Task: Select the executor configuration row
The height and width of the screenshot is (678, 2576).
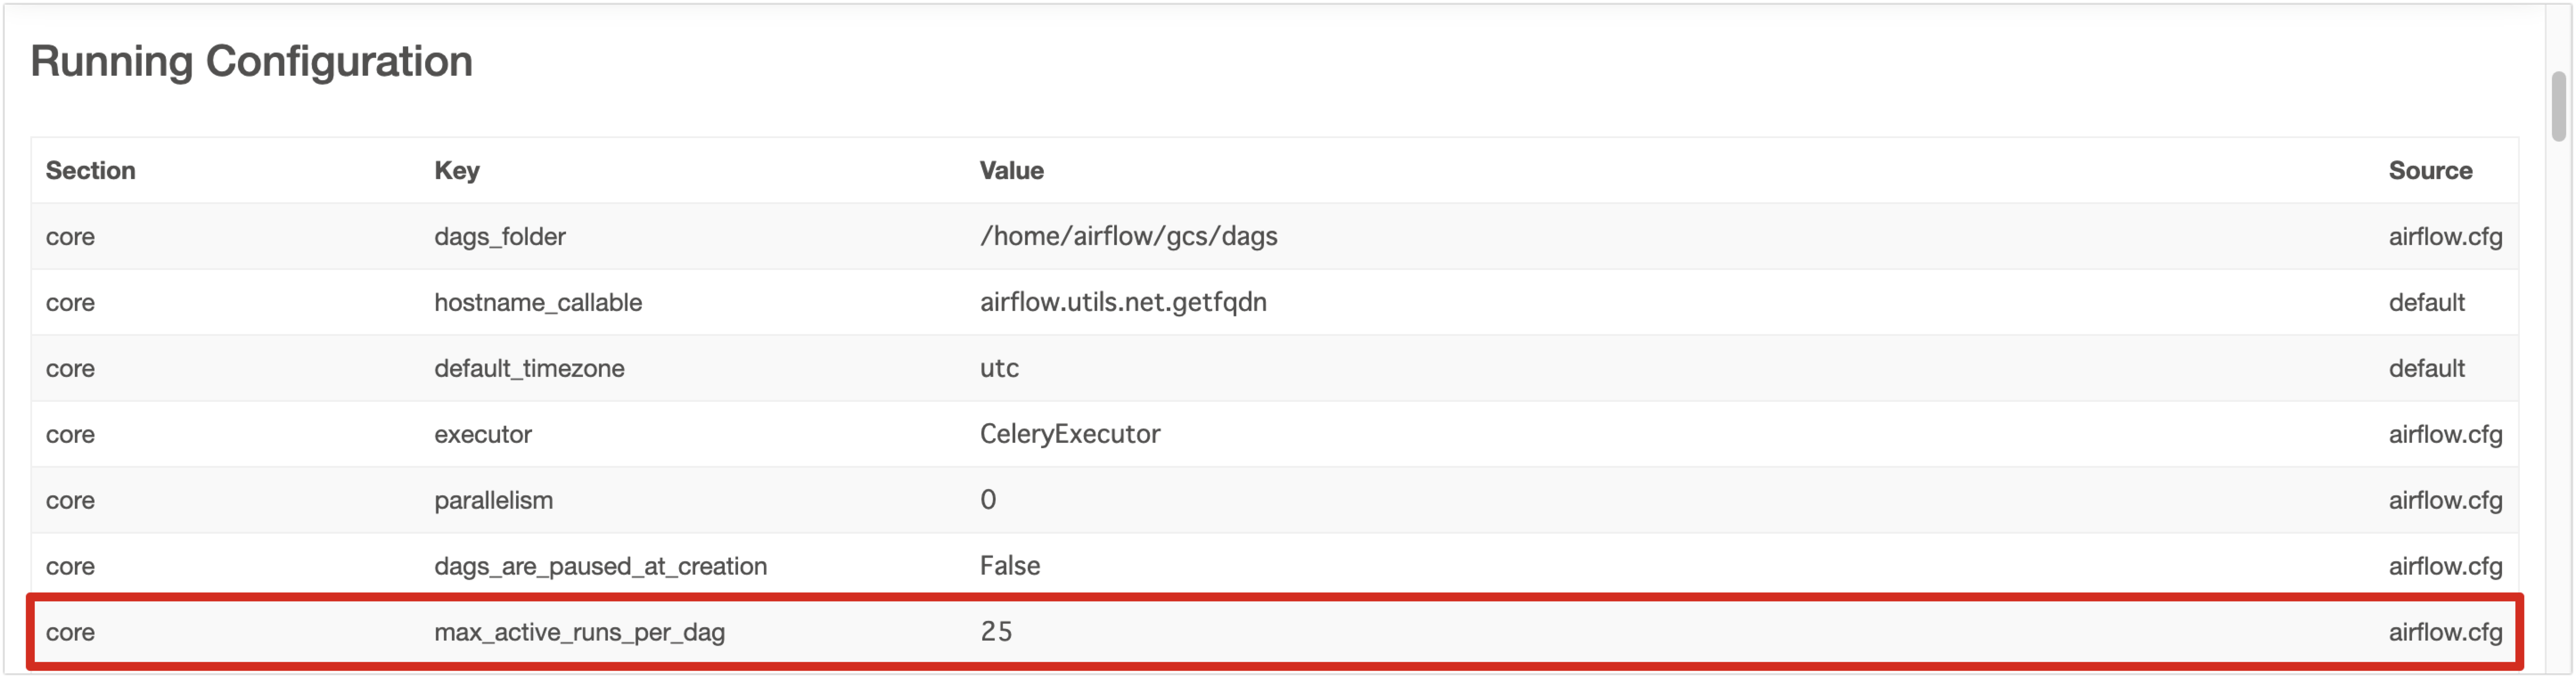Action: [x=700, y=434]
